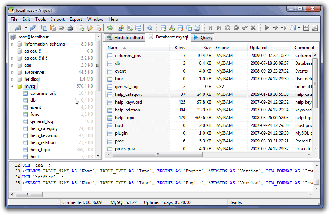The width and height of the screenshot is (330, 215).
Task: Click the Refresh toolbar icon
Action: [x=110, y=28]
